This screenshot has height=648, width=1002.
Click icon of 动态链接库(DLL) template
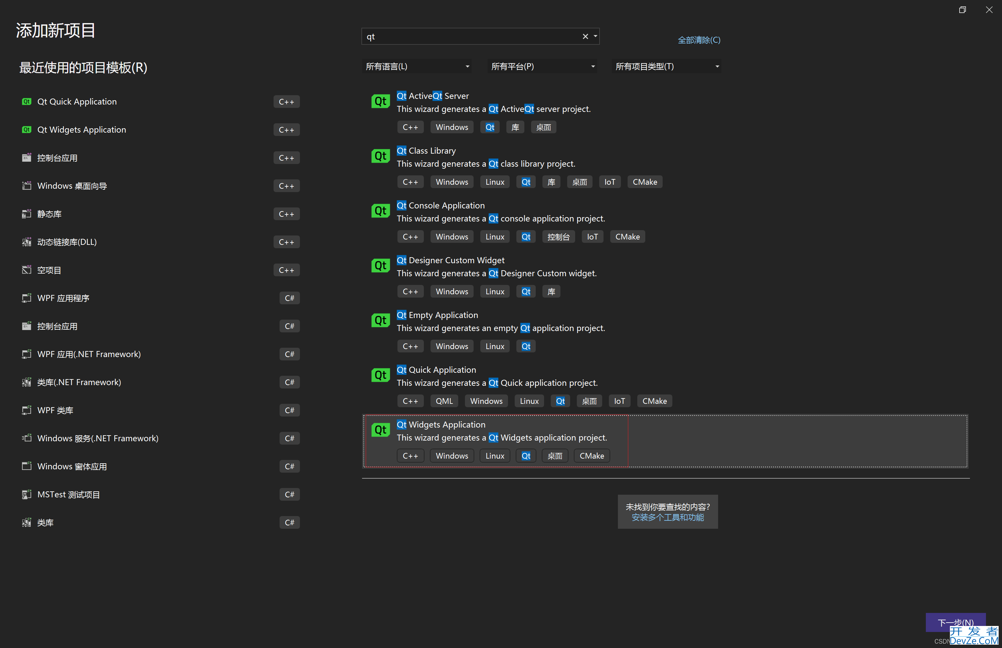[26, 242]
